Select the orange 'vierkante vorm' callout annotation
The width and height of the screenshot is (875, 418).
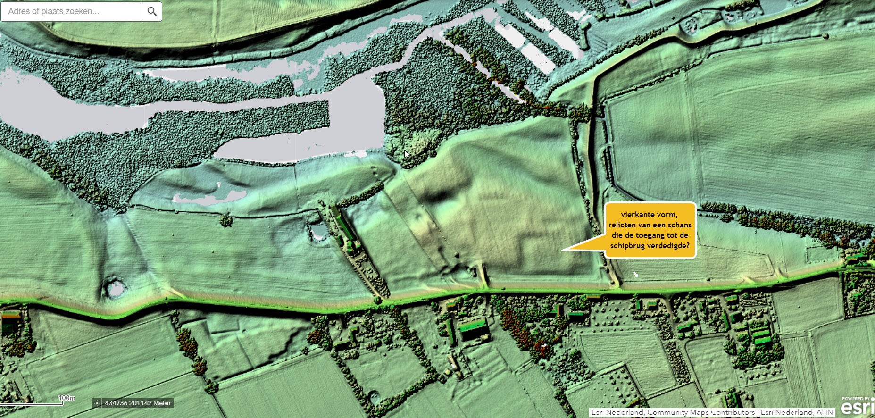(650, 230)
